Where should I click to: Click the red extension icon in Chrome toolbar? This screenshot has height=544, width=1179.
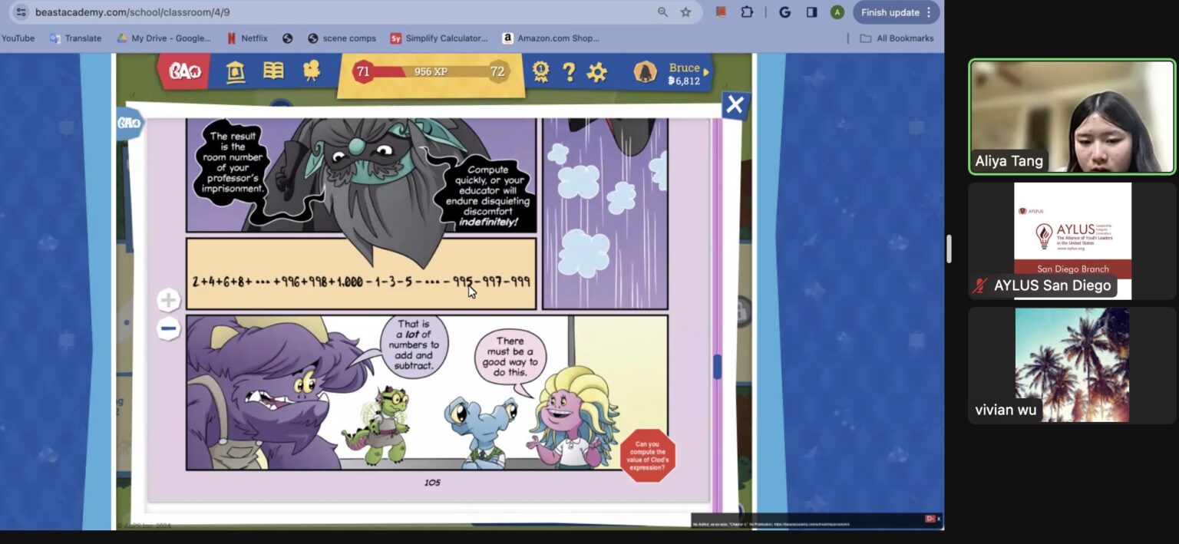[720, 12]
